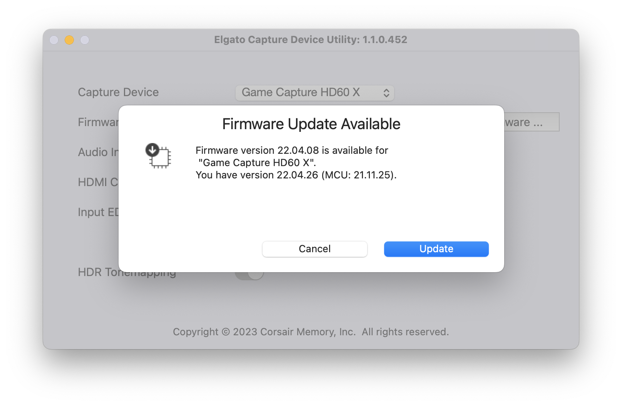
Task: Cancel the firmware update dialog
Action: point(314,249)
